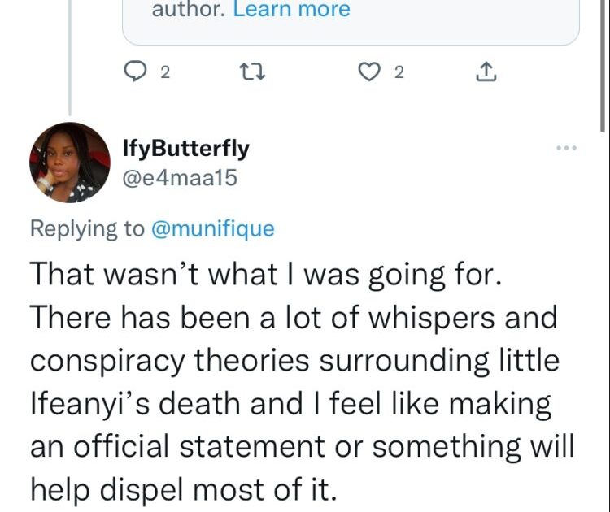610x512 pixels.
Task: Open the three-dot more options menu
Action: pos(565,148)
